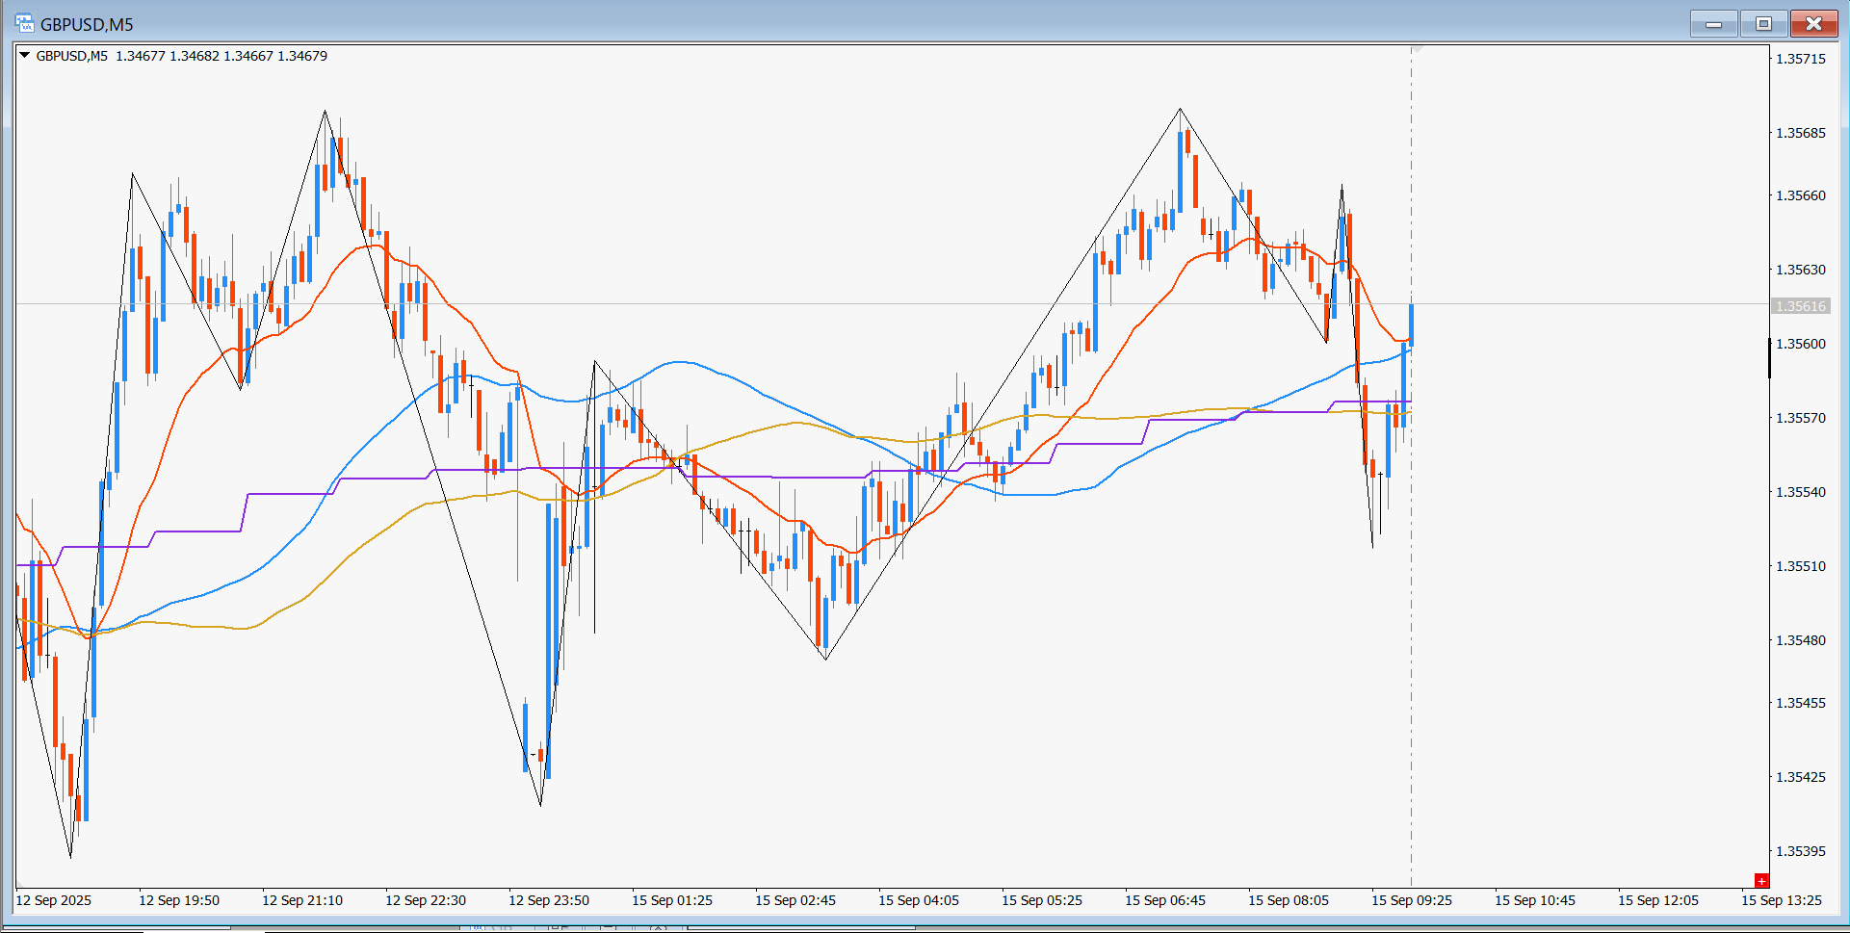Click the 1.35616 current price label
The height and width of the screenshot is (933, 1850).
(1800, 306)
